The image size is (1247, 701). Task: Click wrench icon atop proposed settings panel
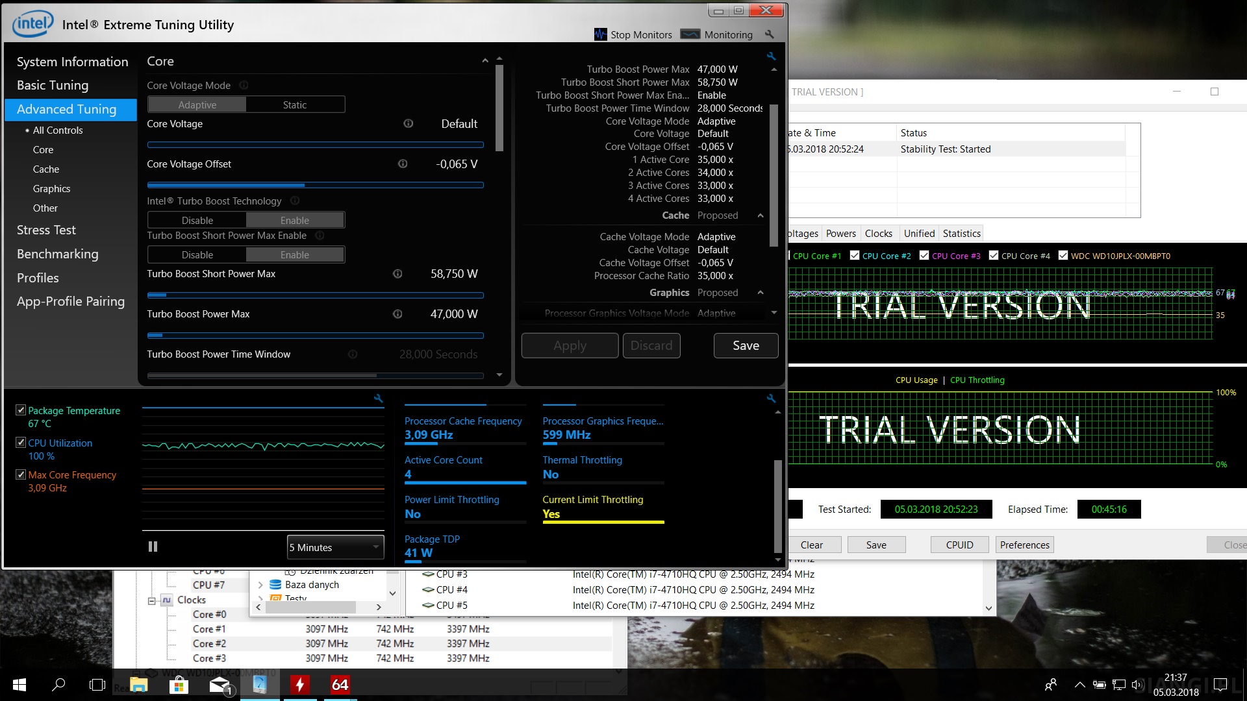pos(771,56)
